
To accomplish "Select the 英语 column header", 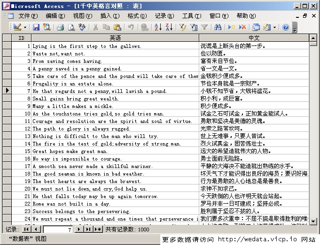I will point(115,38).
